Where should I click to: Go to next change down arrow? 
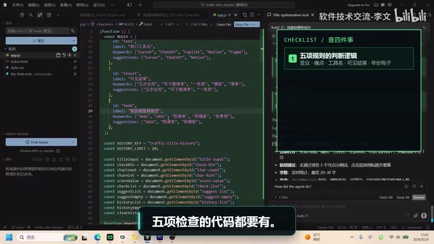pyautogui.click(x=178, y=24)
